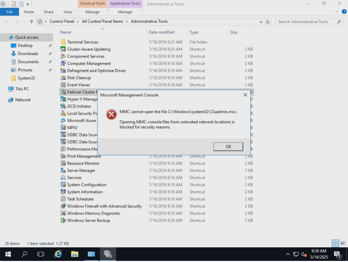The width and height of the screenshot is (348, 262).
Task: Go up one folder level
Action: (32, 22)
